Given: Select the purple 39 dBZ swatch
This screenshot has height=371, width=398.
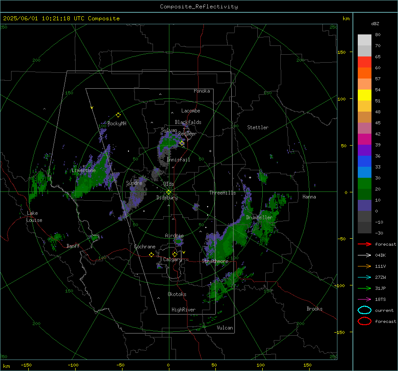Looking at the screenshot, I should point(364,150).
